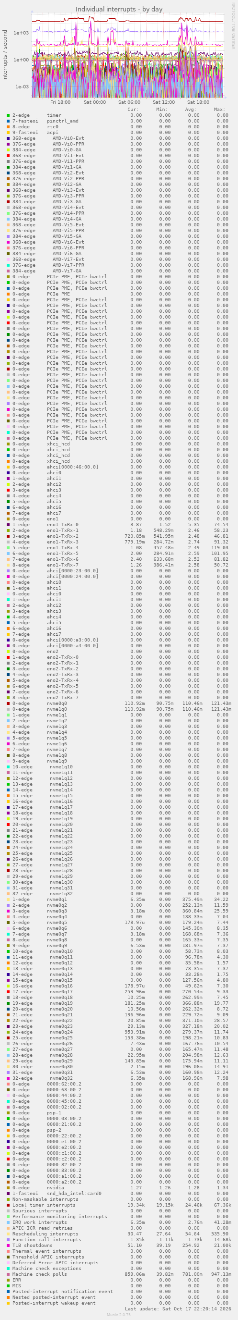This screenshot has width=238, height=1320.
Task: Click the "Avg:" column header
Action: click(x=191, y=109)
